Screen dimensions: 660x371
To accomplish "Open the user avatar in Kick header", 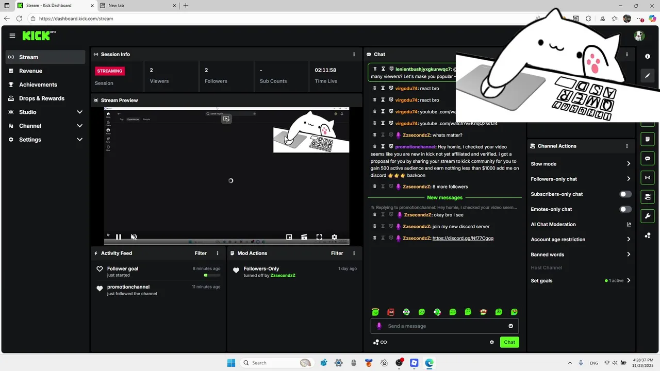I will pyautogui.click(x=639, y=36).
